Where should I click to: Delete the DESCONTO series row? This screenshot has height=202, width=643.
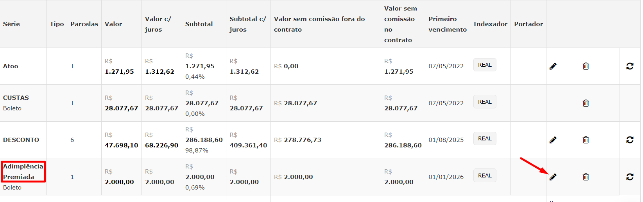click(586, 140)
